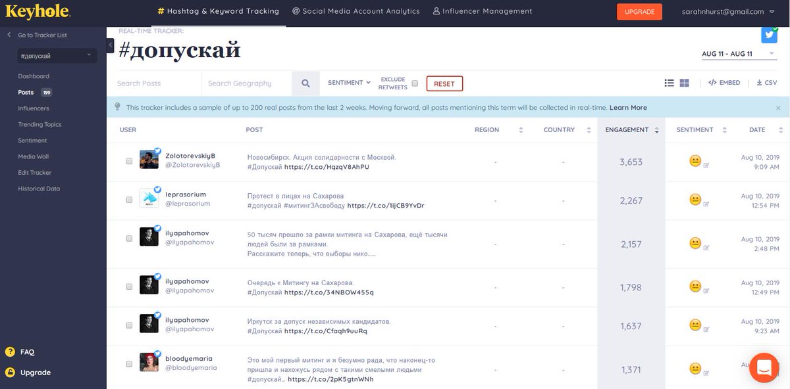The width and height of the screenshot is (790, 389).
Task: Open Posts 199 in sidebar
Action: (x=35, y=93)
